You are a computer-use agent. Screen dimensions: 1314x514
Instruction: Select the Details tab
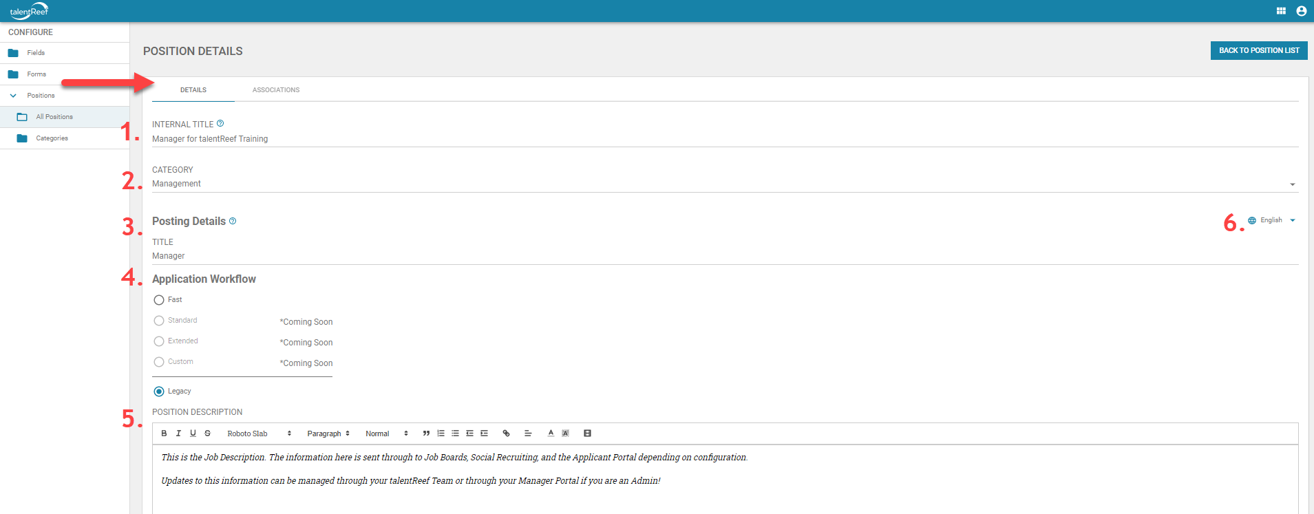193,90
